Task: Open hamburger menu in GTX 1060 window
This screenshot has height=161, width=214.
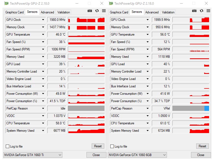Action: pos(209,11)
